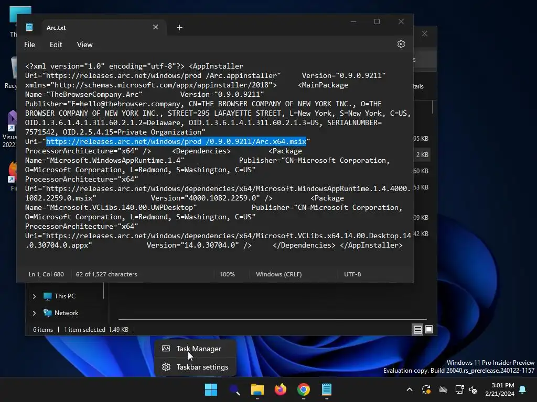Launch Firefox from the taskbar
This screenshot has height=402, width=537.
[x=281, y=389]
